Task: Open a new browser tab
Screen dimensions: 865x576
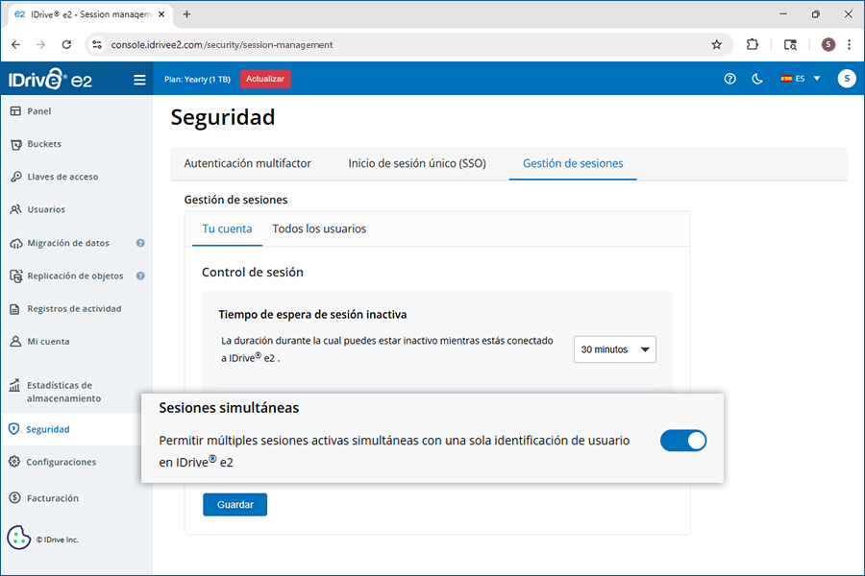Action: pyautogui.click(x=187, y=14)
